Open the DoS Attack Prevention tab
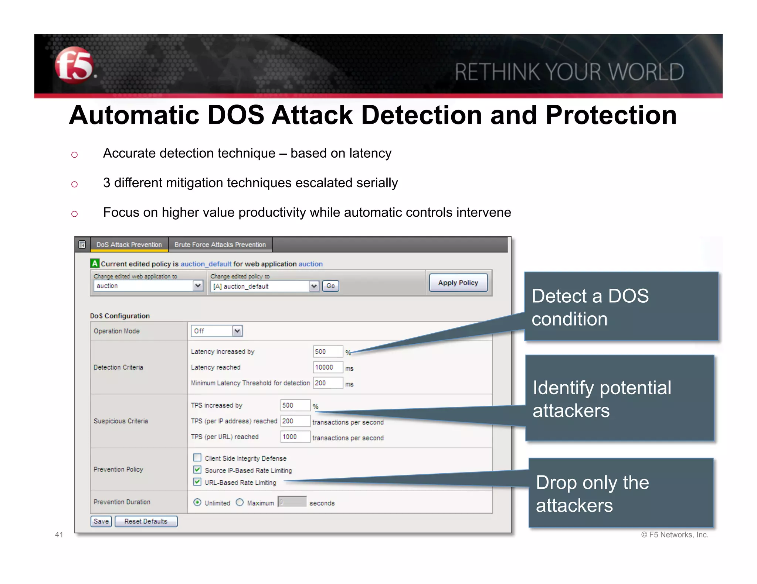This screenshot has width=757, height=584. point(129,245)
